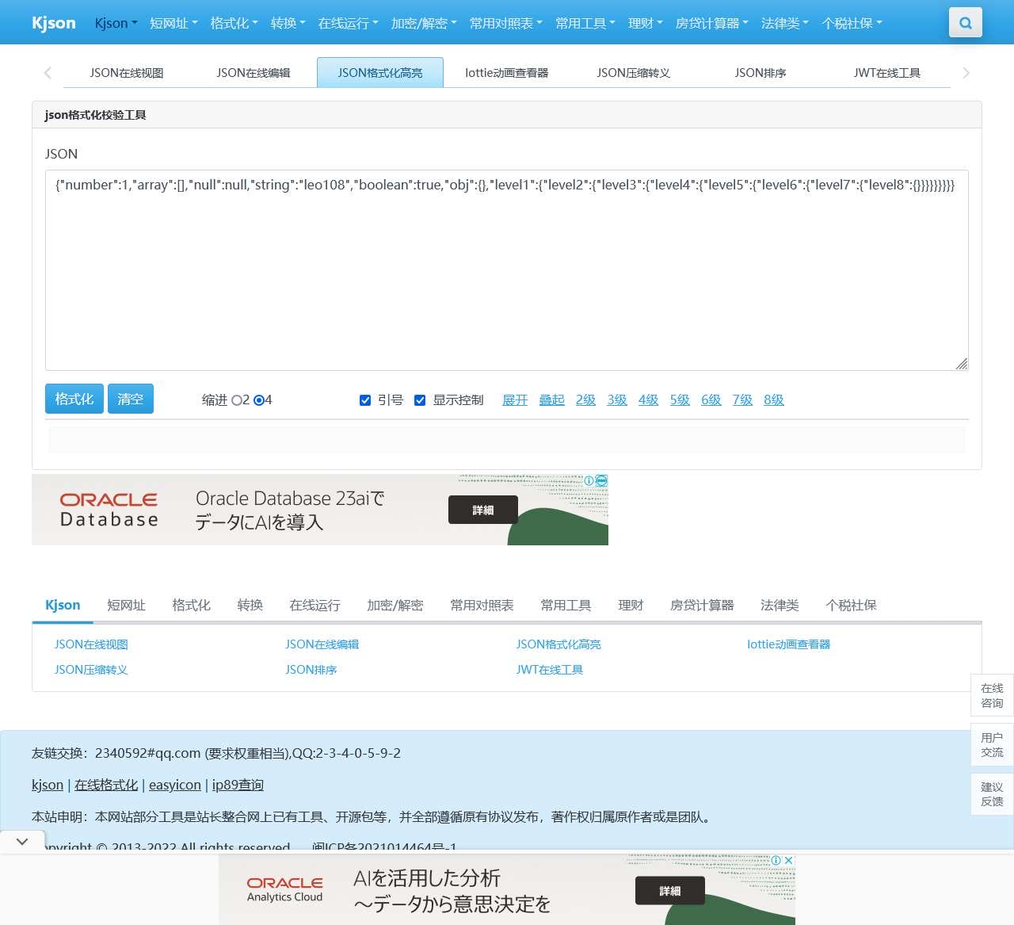
Task: Toggle the 显示控制 checkbox
Action: (x=420, y=400)
